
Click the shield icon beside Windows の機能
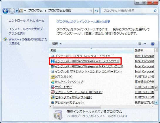(5, 39)
